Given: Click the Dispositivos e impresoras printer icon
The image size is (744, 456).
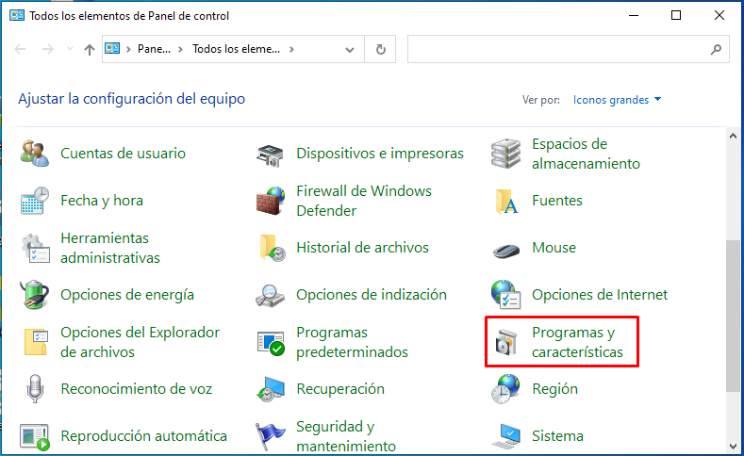Looking at the screenshot, I should coord(270,155).
